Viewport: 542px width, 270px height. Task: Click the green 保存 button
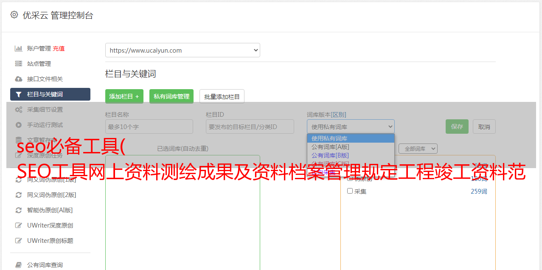click(457, 127)
